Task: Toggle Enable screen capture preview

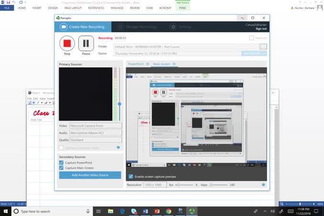Action: point(131,177)
